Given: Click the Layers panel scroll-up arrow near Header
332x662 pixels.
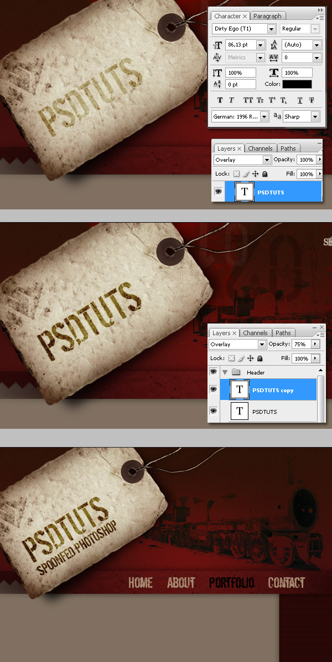Looking at the screenshot, I should (x=320, y=370).
